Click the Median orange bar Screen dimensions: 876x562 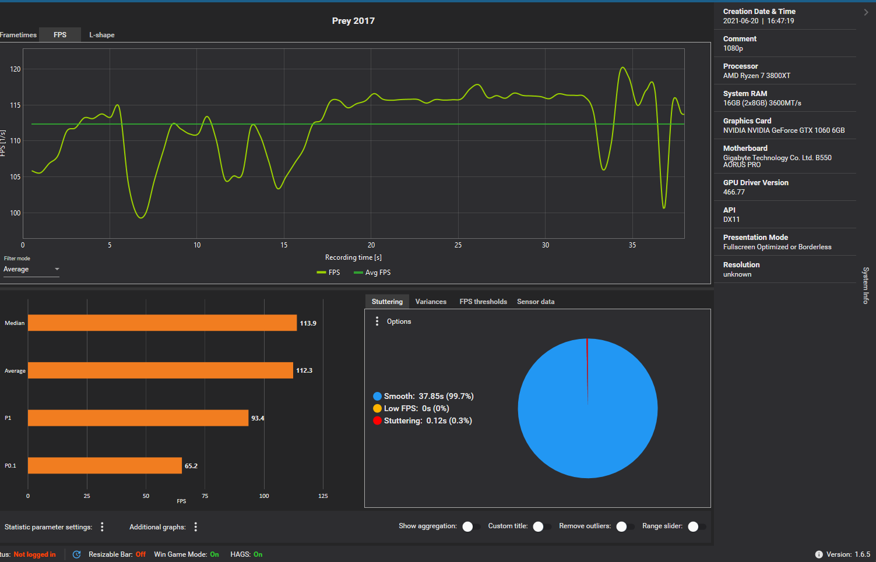click(162, 323)
